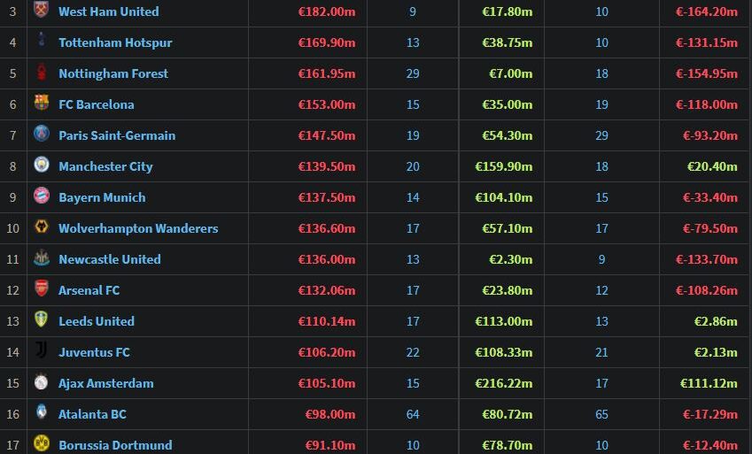Open the Atalanta BC club link
The image size is (752, 454).
click(x=92, y=414)
